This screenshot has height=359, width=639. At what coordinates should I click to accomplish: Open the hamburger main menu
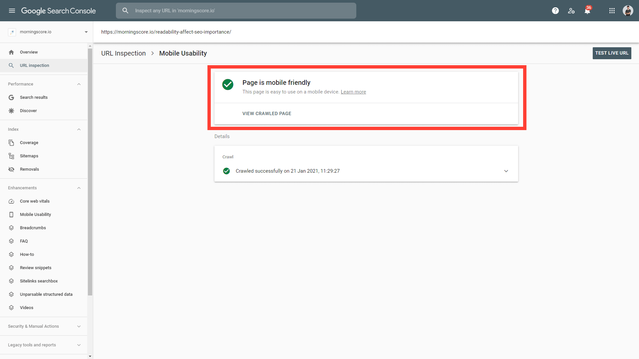[x=12, y=11]
